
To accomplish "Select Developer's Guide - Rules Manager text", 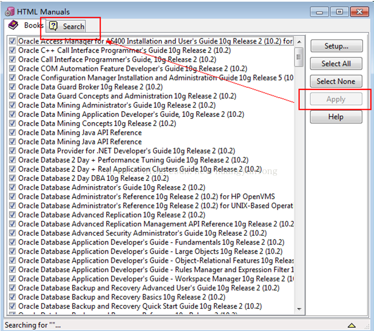I will [x=156, y=270].
